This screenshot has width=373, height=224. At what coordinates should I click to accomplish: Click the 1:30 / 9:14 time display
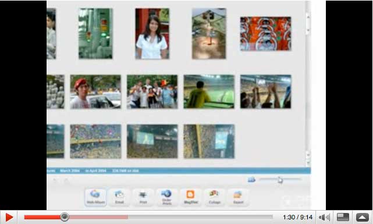297,218
